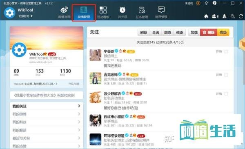Click the name 西红市小甜甜
The height and width of the screenshot is (149, 245).
pyautogui.click(x=114, y=117)
